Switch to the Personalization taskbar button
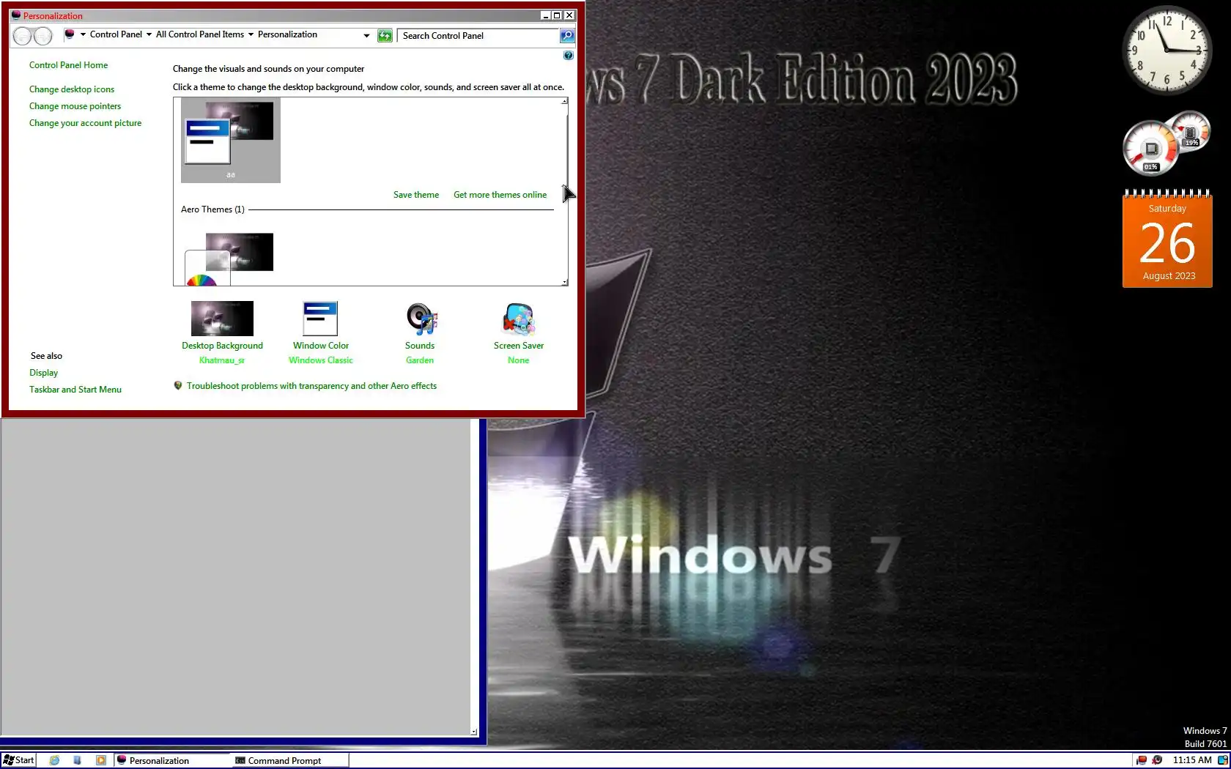This screenshot has height=769, width=1231. click(172, 760)
